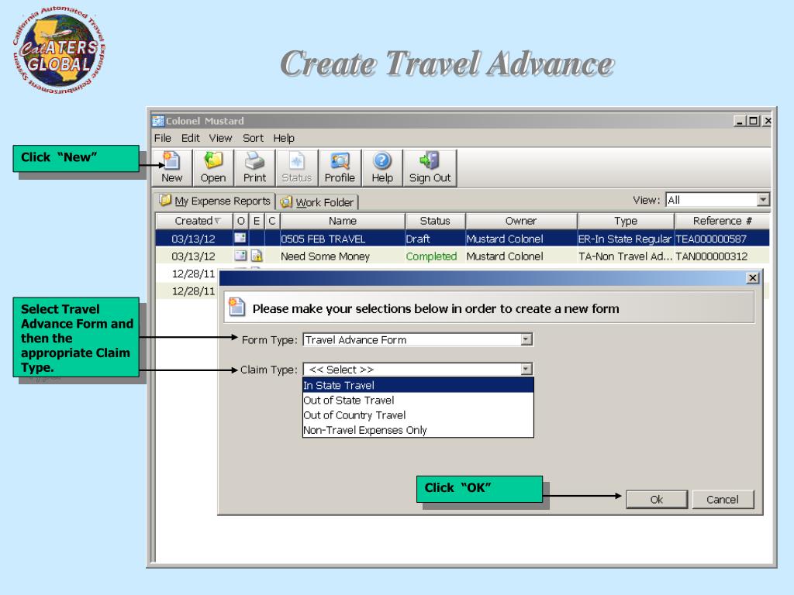
Task: Open the View menu
Action: 220,138
